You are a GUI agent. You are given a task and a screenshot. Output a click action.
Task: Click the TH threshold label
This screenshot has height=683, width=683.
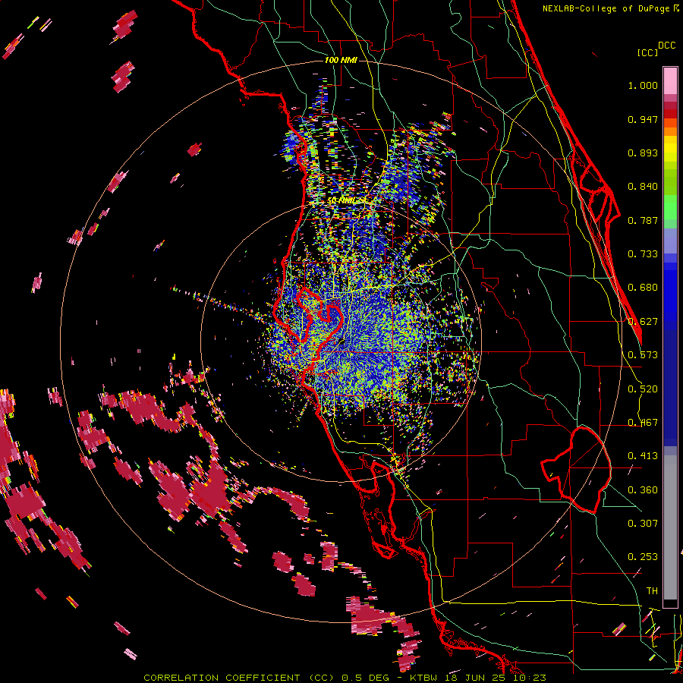coord(652,591)
